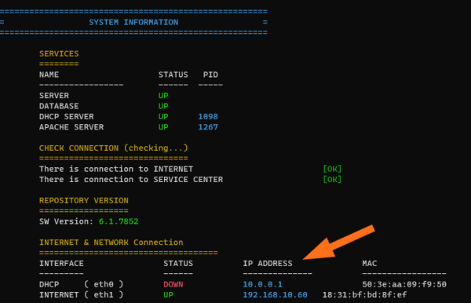The height and width of the screenshot is (303, 471).
Task: Click the INTERFACE column header
Action: [x=61, y=264]
